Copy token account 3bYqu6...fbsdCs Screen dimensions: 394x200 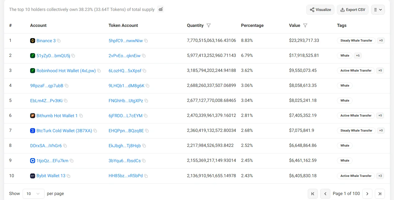(144, 161)
